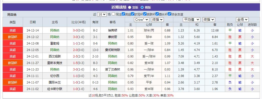
Task: Click the away odds value 12.68
Action: tap(215, 30)
